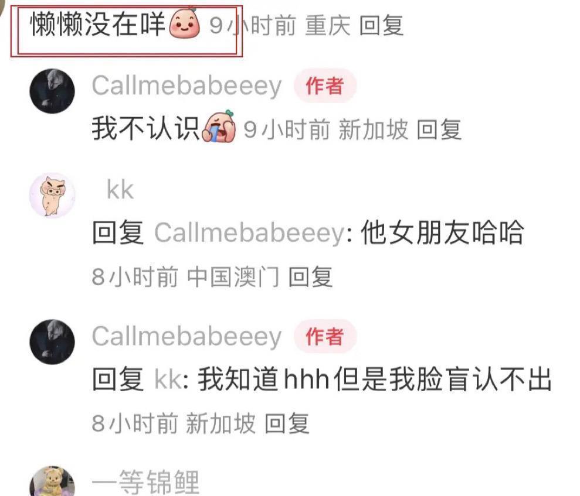Select the comment text 懒懒没在咩

click(98, 25)
